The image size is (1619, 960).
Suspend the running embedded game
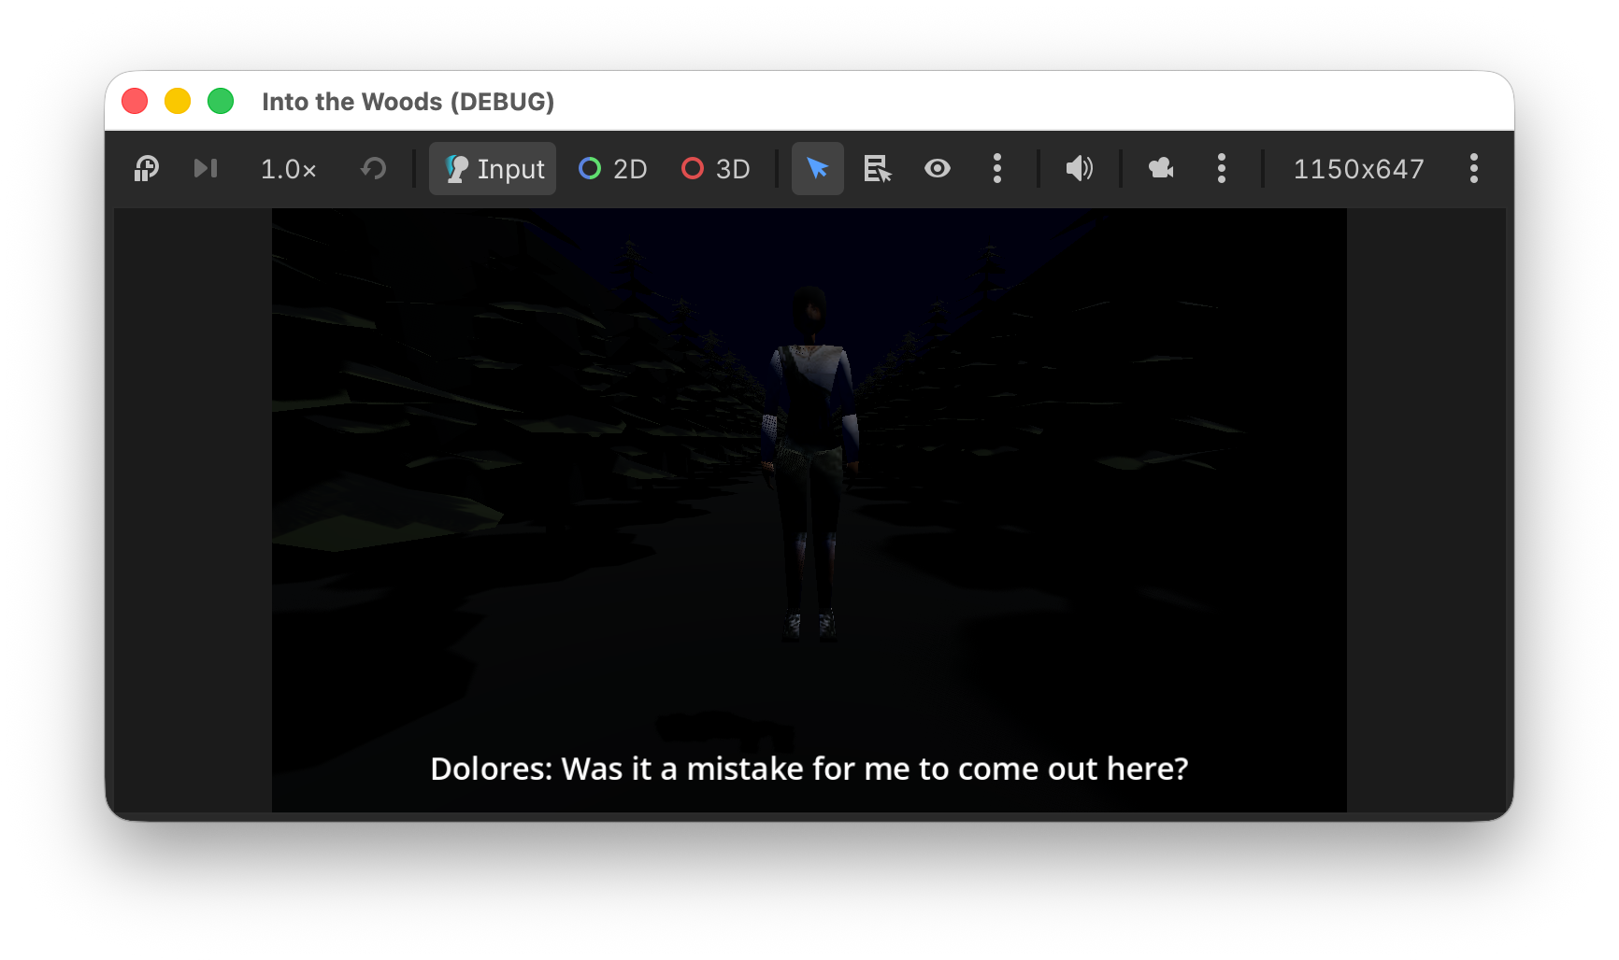coord(147,169)
